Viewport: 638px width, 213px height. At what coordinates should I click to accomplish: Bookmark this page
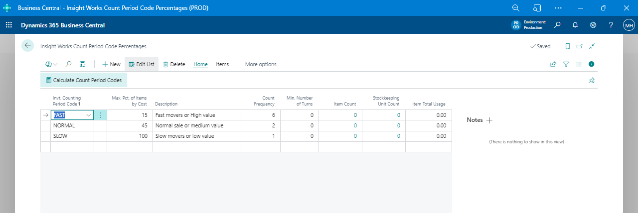(x=567, y=46)
